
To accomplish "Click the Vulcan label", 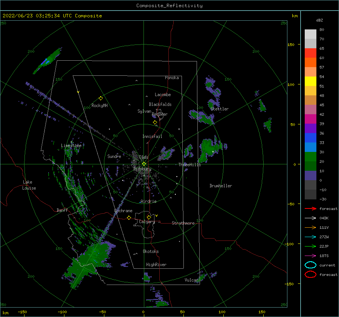I will tap(191, 280).
